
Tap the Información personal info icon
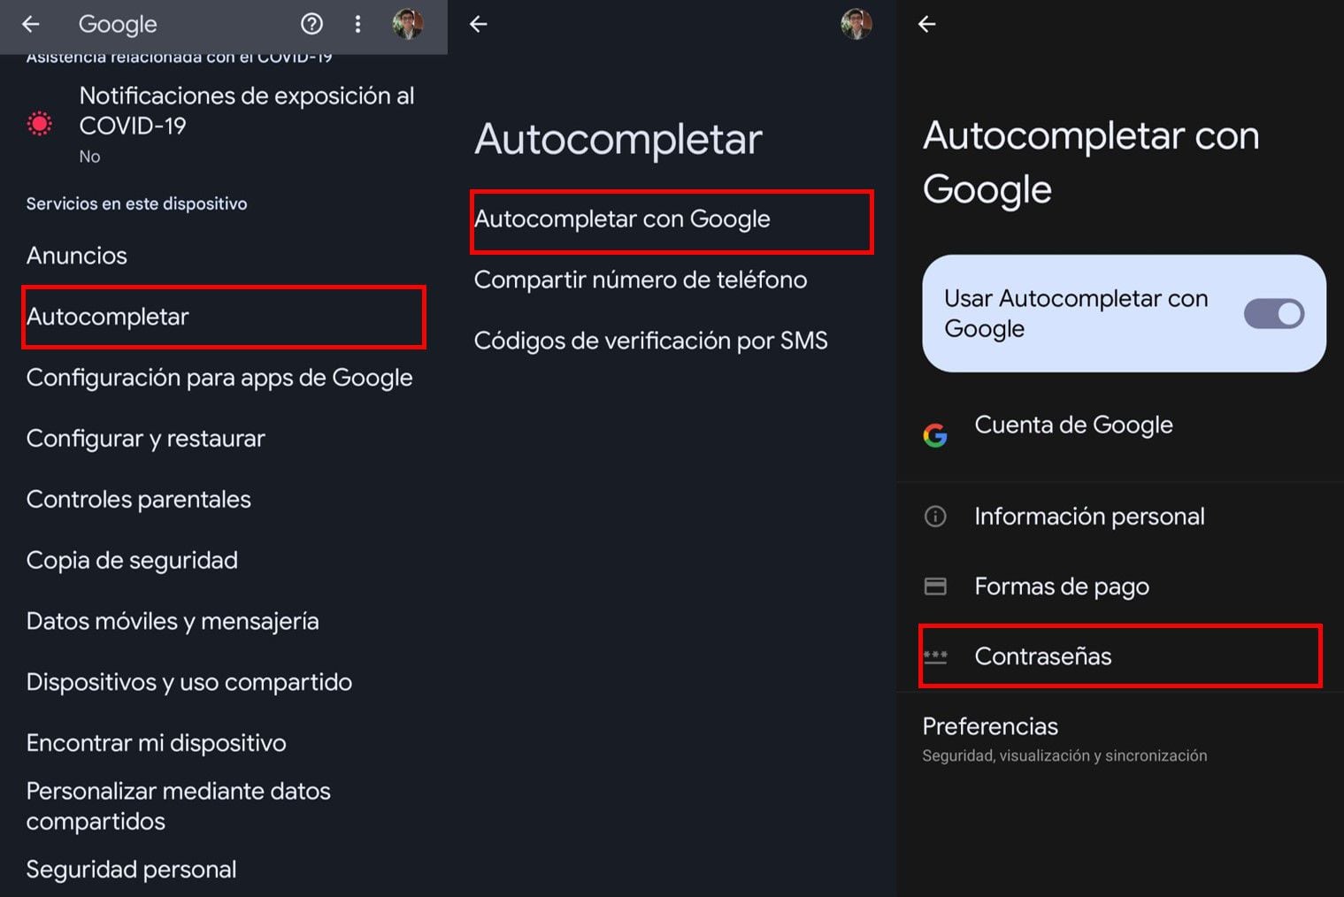[935, 517]
